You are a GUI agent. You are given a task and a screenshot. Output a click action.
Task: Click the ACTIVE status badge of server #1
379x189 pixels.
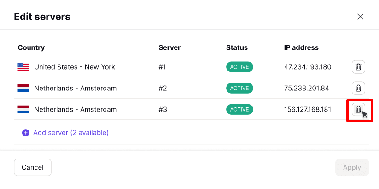pyautogui.click(x=239, y=67)
